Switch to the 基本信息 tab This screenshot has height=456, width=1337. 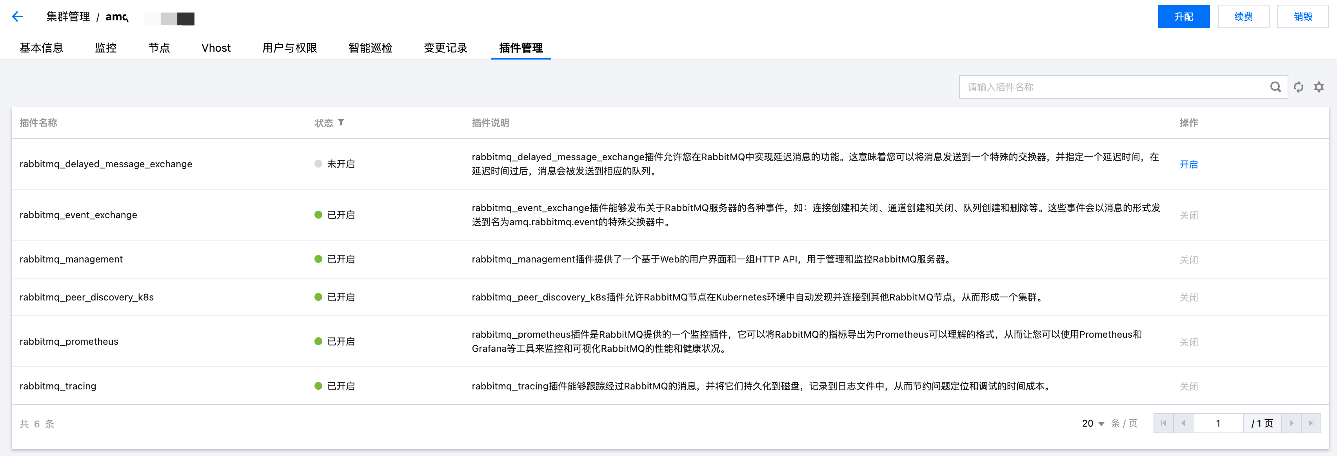42,48
